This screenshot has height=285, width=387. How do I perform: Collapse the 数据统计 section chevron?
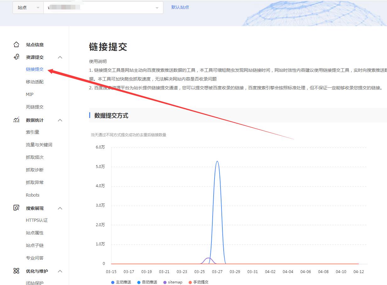pos(60,120)
